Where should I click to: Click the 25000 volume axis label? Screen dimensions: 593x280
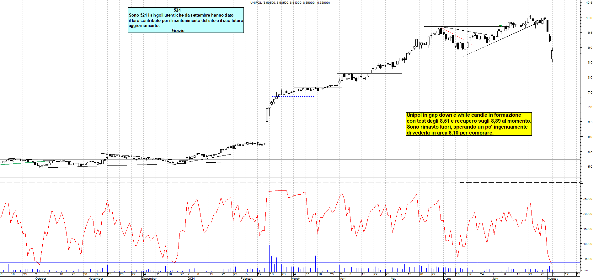(x=588, y=199)
